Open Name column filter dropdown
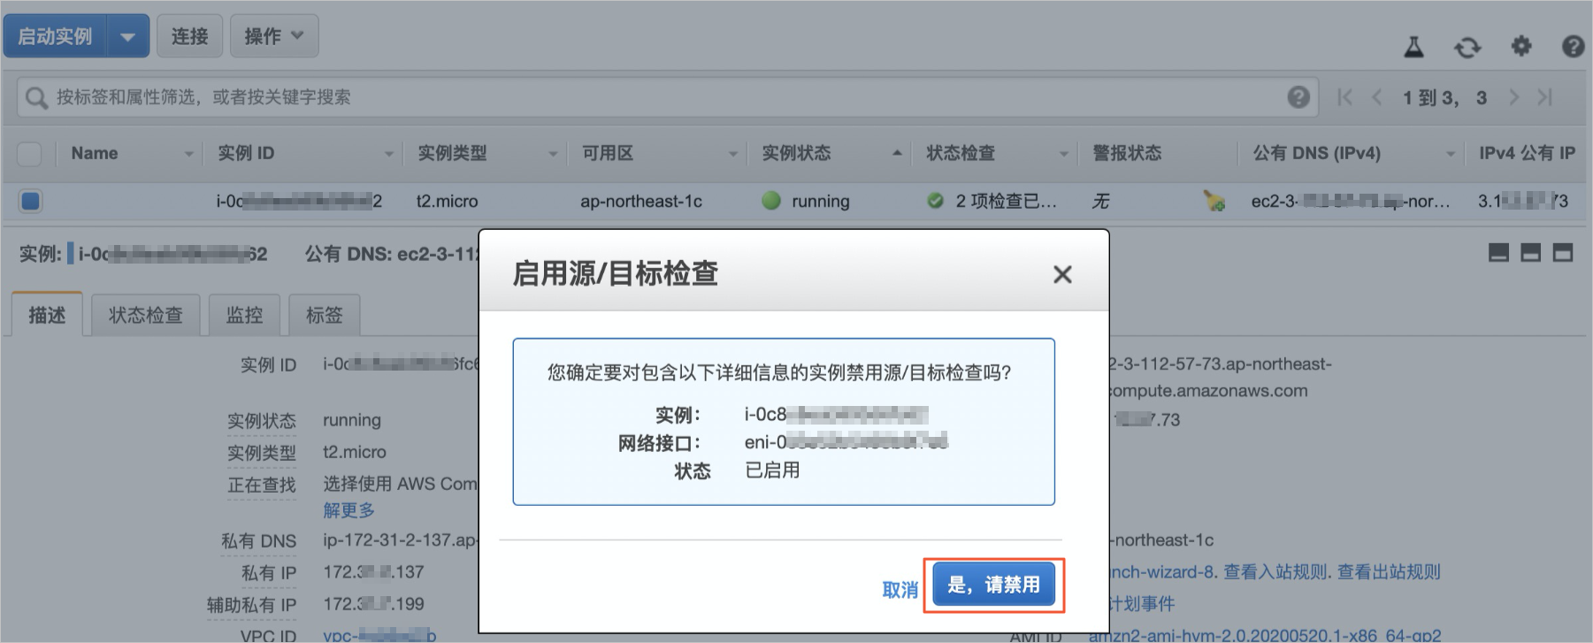 pyautogui.click(x=188, y=154)
